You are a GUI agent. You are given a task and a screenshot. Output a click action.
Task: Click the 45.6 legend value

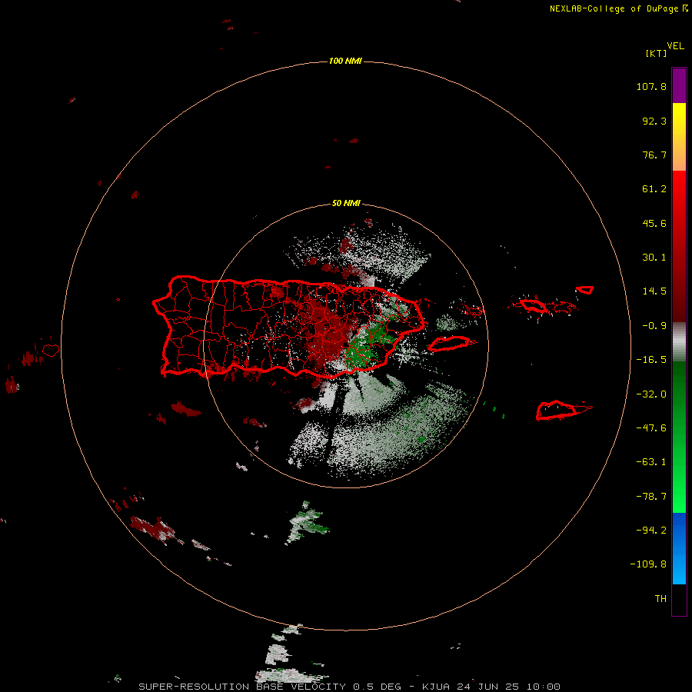654,223
